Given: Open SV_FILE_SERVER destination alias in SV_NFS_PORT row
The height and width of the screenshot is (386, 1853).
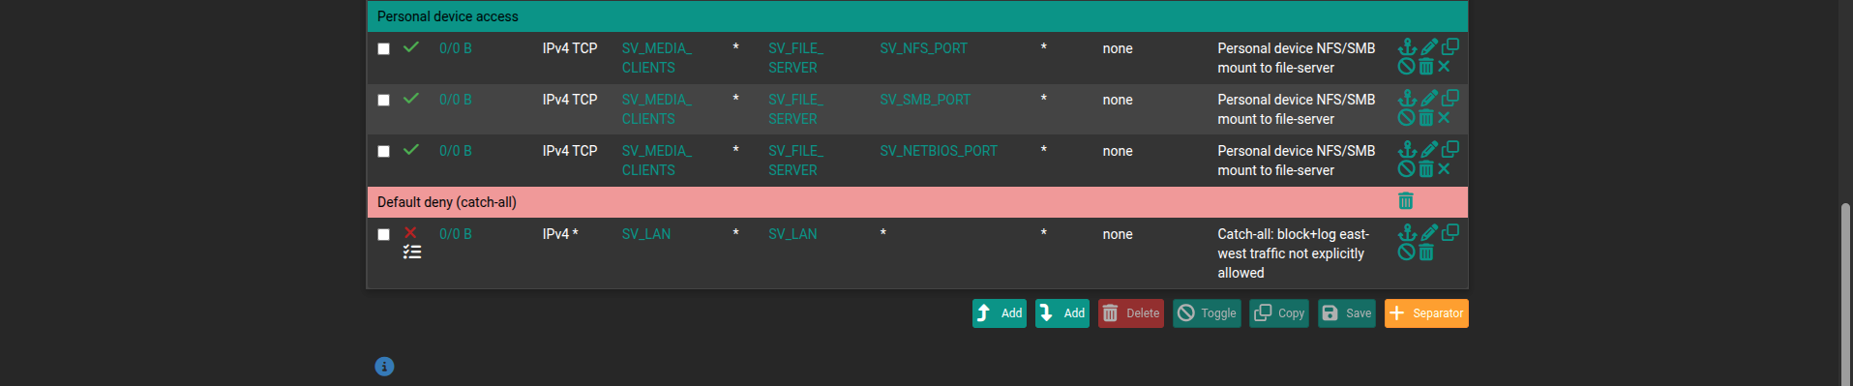Looking at the screenshot, I should click(795, 58).
